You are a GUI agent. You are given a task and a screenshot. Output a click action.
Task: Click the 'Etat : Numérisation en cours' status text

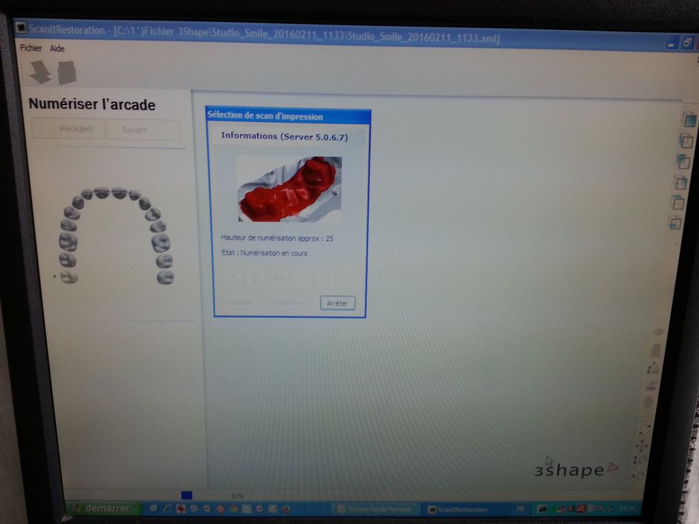264,252
